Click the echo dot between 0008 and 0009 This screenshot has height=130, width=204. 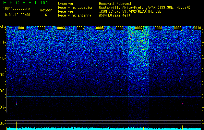pos(169,102)
